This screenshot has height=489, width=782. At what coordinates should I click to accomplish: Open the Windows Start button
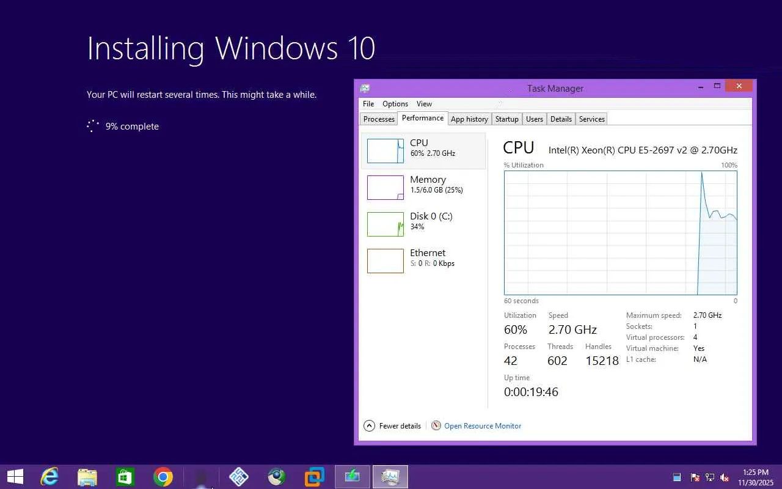click(x=15, y=477)
